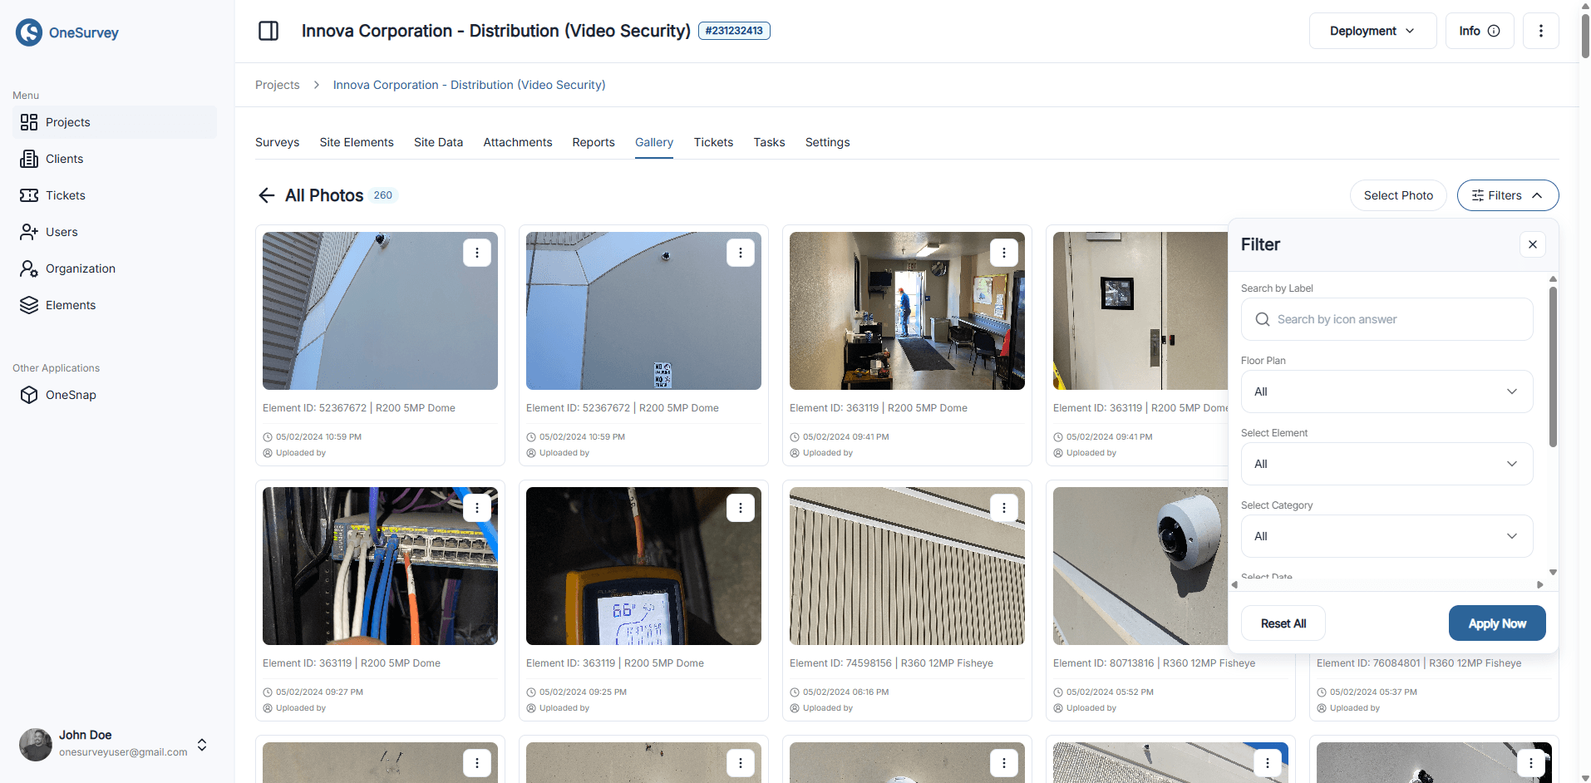Click the Reset All button
This screenshot has height=783, width=1591.
[1283, 623]
